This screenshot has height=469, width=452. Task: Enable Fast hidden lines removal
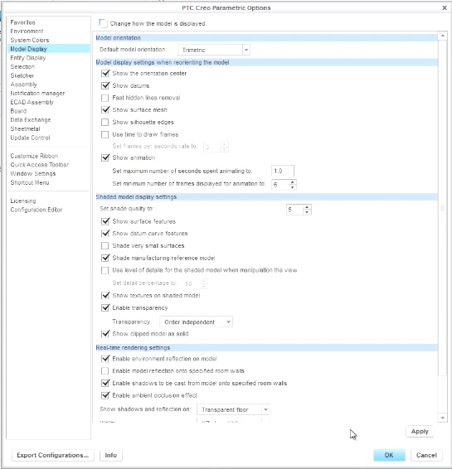(x=105, y=98)
